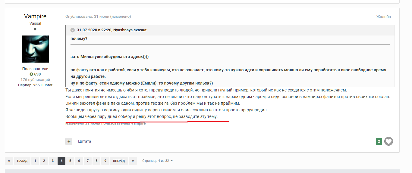Click the 690 reputation score
The height and width of the screenshot is (173, 412).
tap(35, 74)
